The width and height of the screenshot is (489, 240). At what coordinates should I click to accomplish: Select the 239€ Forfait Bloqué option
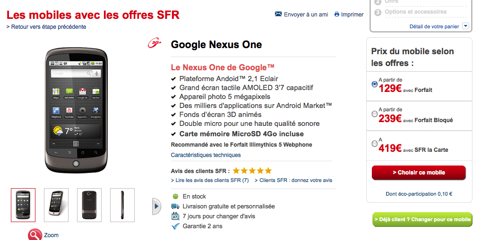[x=375, y=114]
